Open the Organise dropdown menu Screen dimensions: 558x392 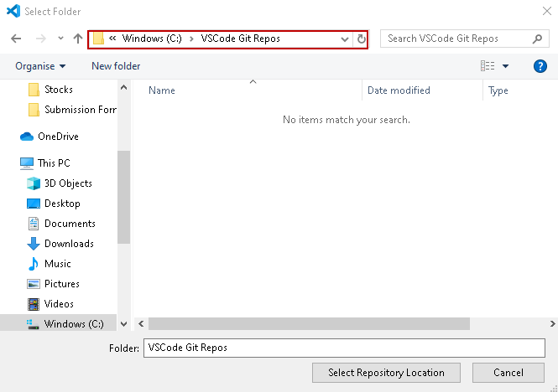[x=40, y=66]
